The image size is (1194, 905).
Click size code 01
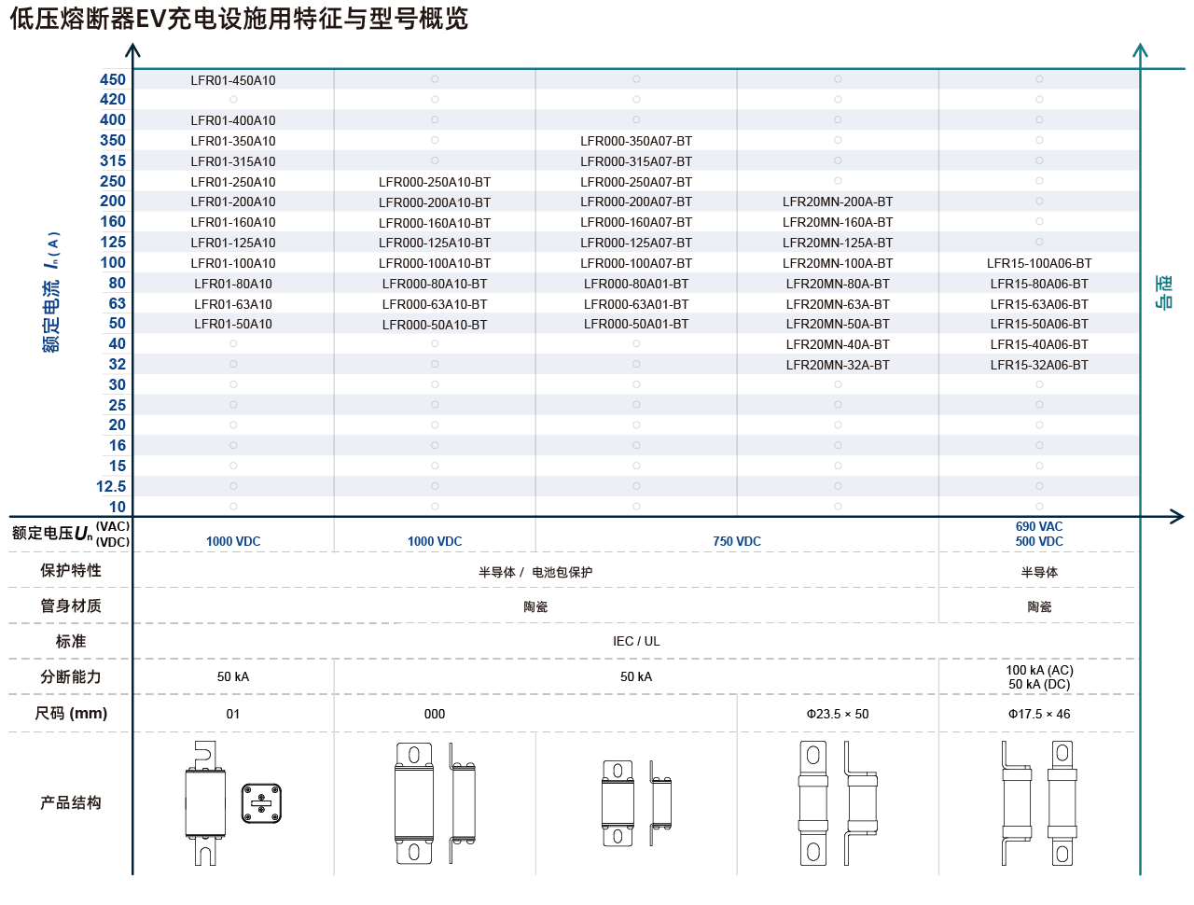pos(233,714)
